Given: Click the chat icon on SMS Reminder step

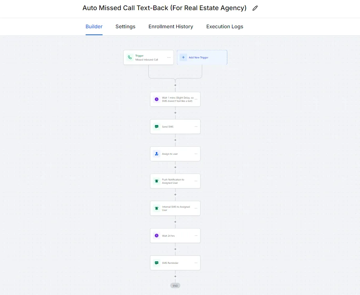Looking at the screenshot, I should pos(157,263).
